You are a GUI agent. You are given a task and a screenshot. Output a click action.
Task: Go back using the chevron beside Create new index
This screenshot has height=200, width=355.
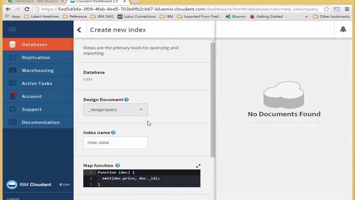(79, 29)
